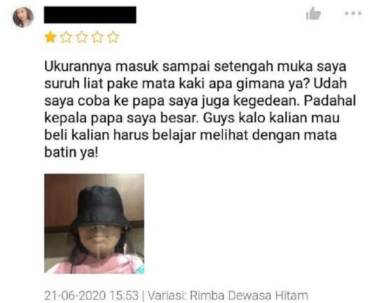
Task: Open the three-dot more options menu
Action: (353, 13)
